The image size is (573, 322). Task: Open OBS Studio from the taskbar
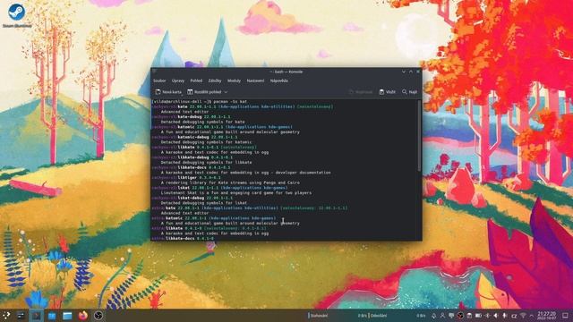[x=98, y=316]
